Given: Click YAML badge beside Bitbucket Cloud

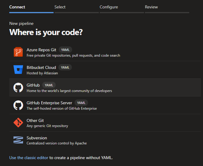Looking at the screenshot, I should click(65, 67).
